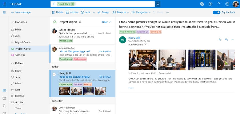The width and height of the screenshot is (240, 114).
Task: Click Feature crew tag on Celeste's message
Action: [80, 59]
